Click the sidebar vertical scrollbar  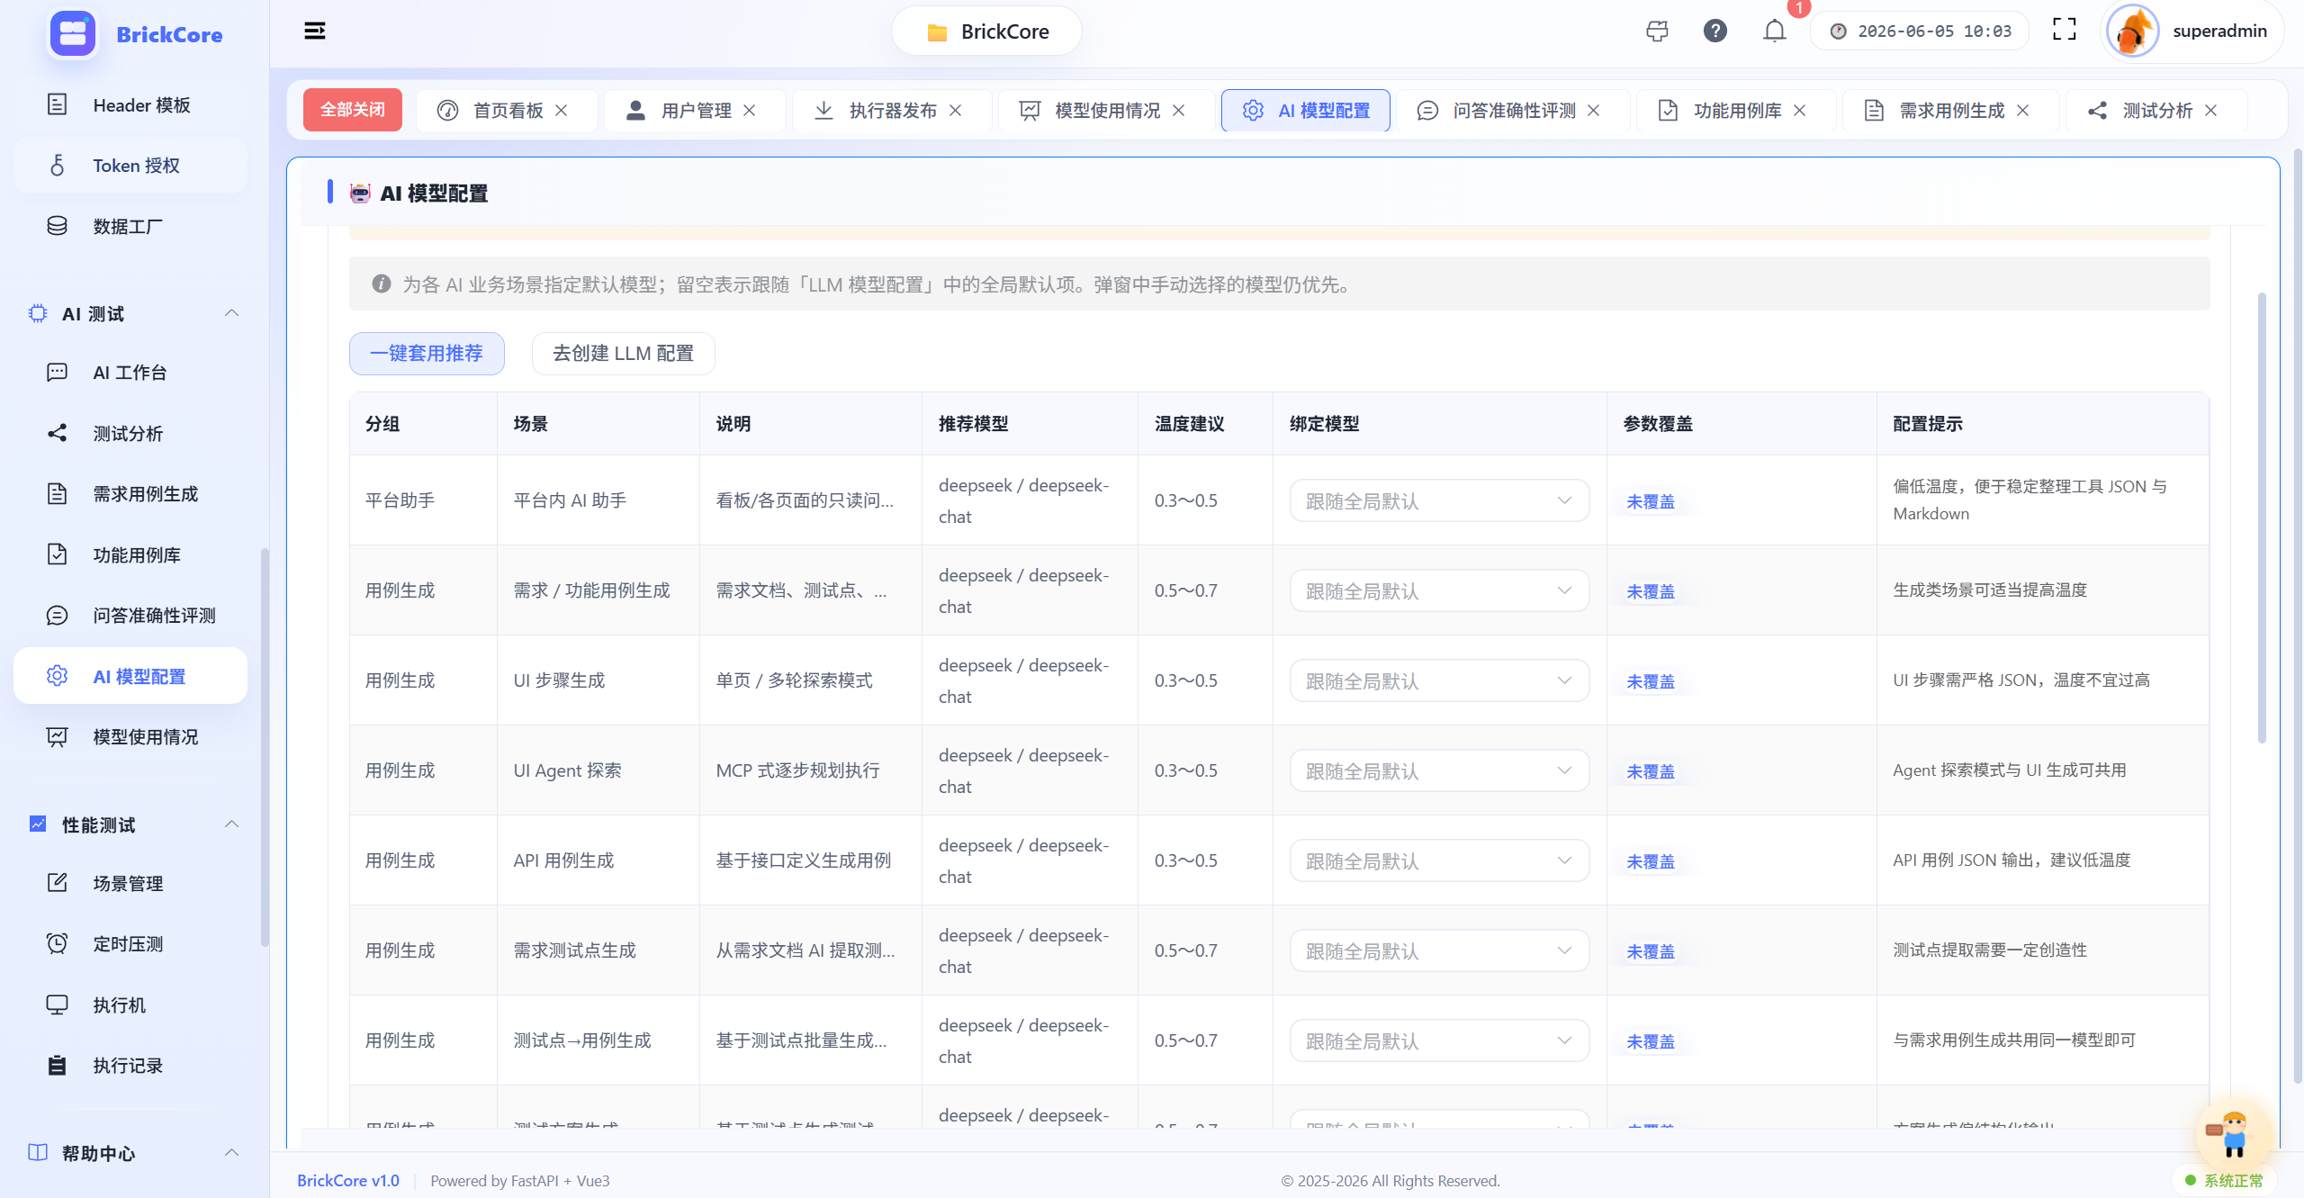pos(265,747)
